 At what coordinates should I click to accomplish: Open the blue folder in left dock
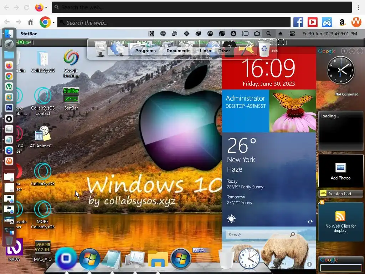(9, 55)
